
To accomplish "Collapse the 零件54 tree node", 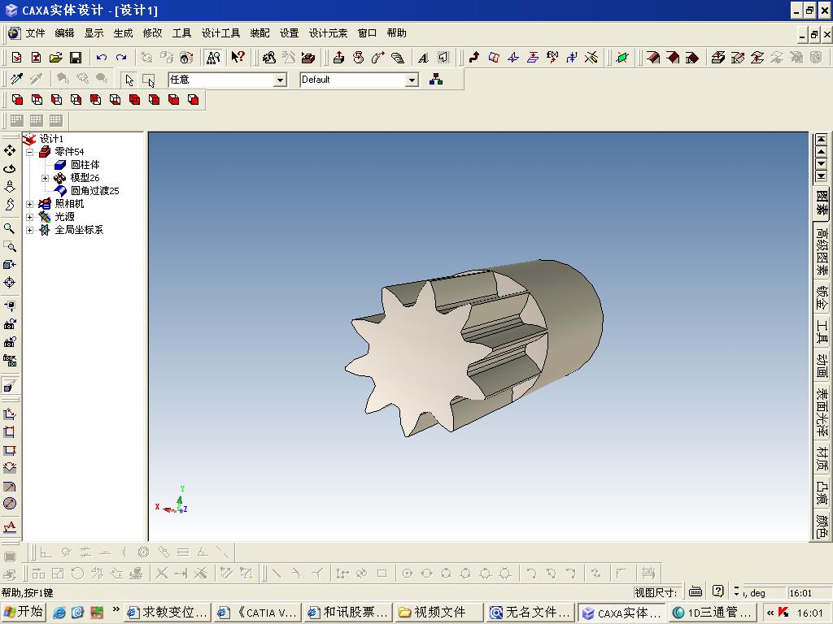I will (30, 152).
